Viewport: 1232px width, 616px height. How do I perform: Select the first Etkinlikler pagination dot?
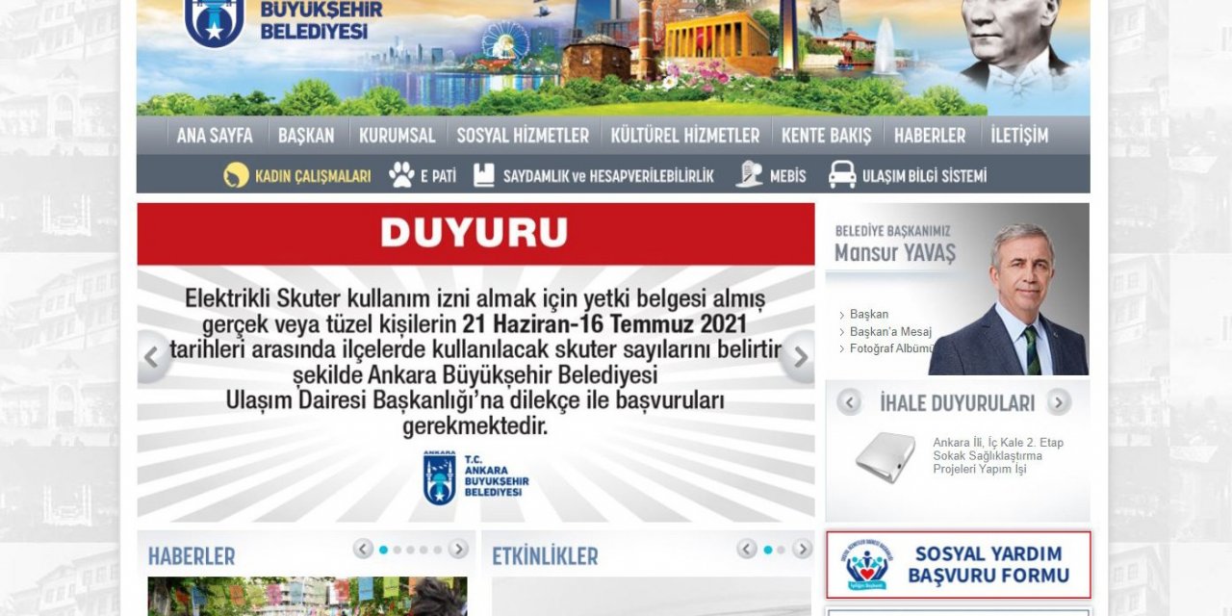(x=768, y=551)
